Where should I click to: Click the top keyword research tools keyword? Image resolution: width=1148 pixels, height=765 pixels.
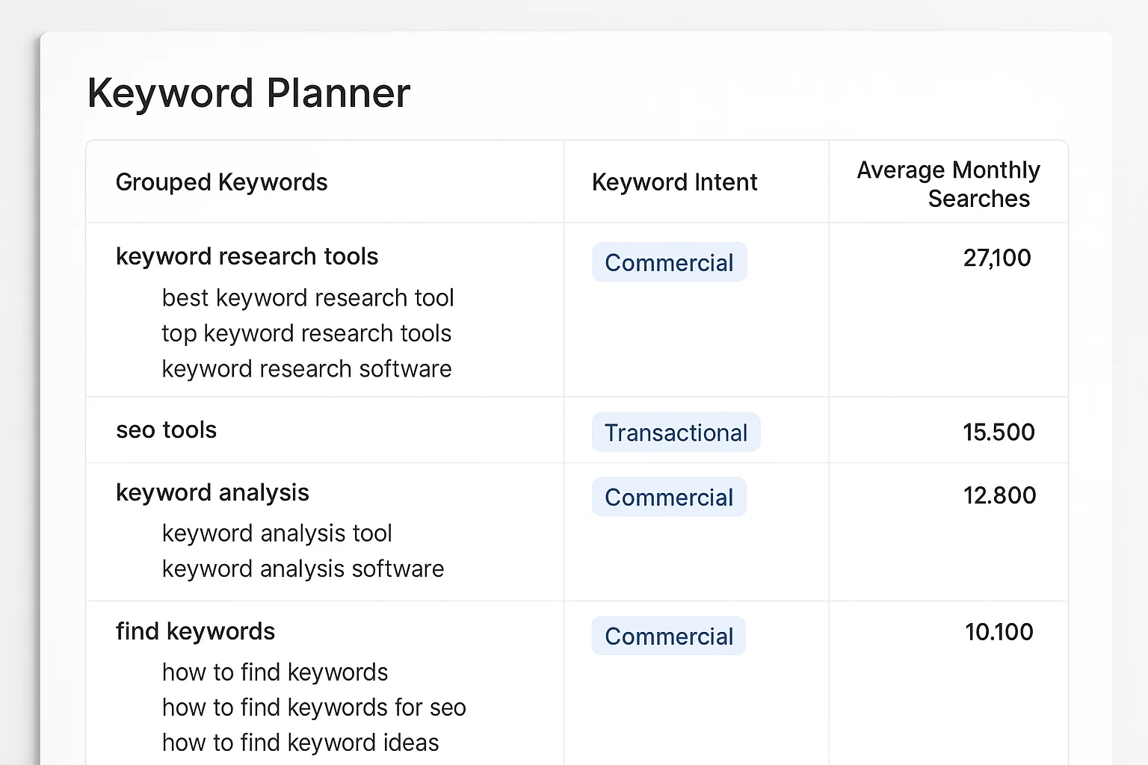point(306,333)
